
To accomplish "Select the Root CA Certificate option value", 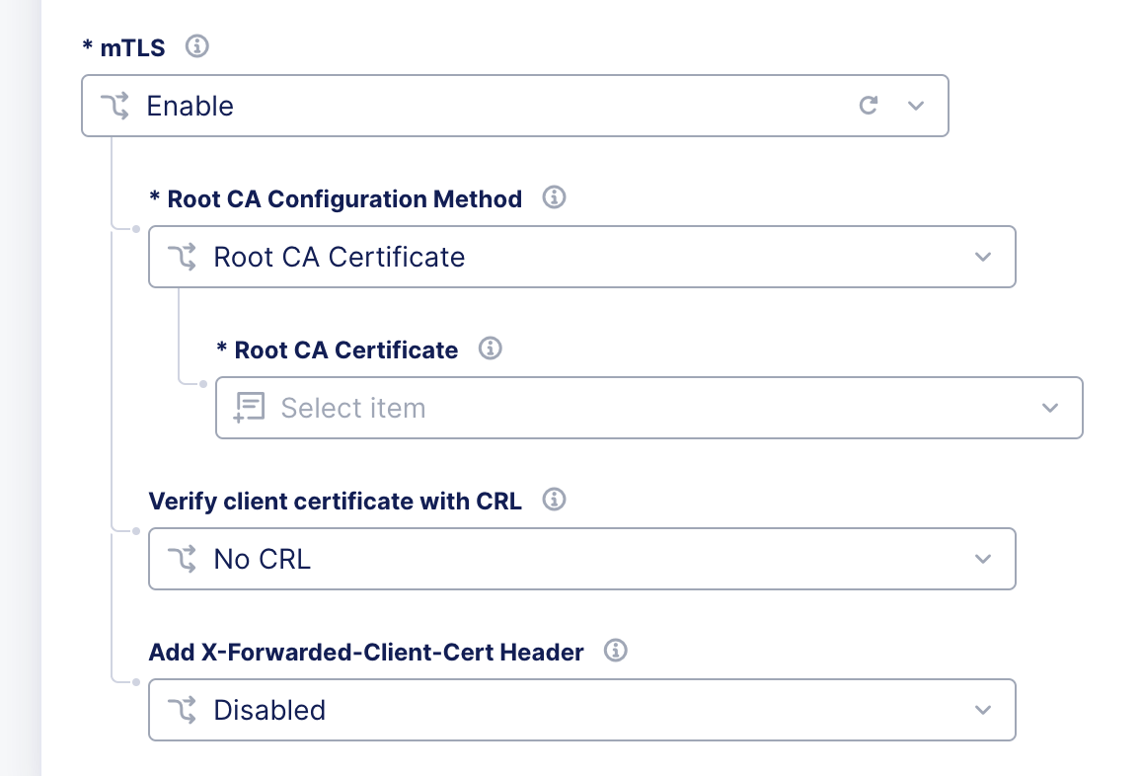I will (339, 257).
